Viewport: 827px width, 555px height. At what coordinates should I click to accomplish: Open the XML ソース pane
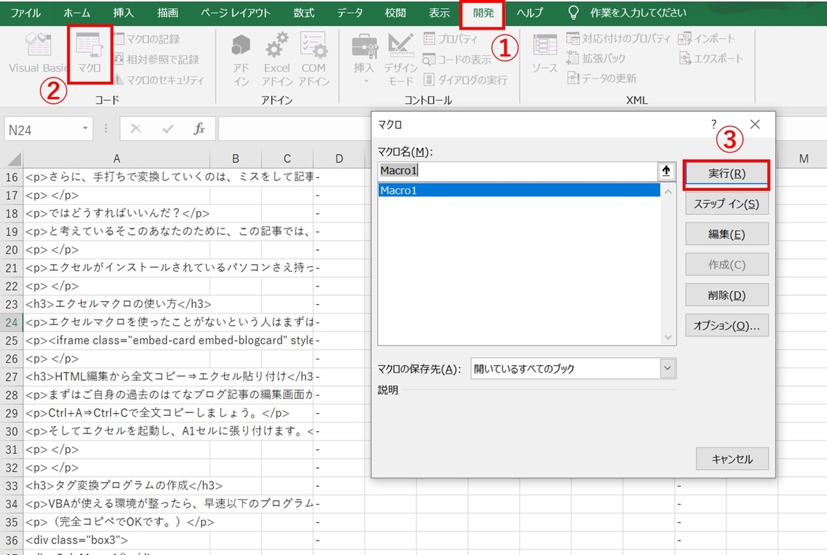point(544,54)
